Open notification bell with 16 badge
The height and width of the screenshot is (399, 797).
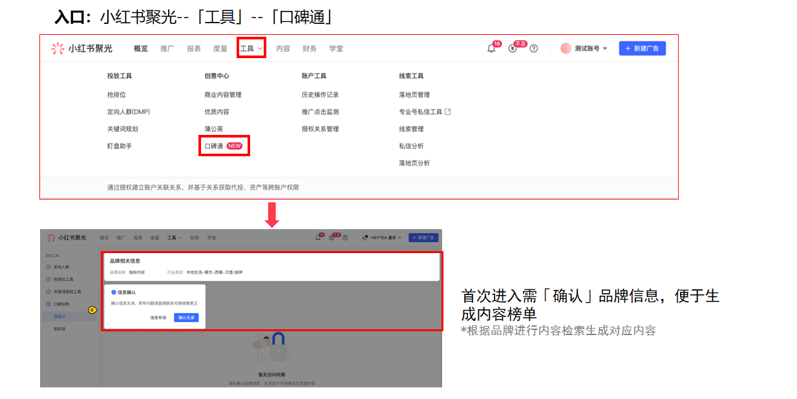pos(491,48)
